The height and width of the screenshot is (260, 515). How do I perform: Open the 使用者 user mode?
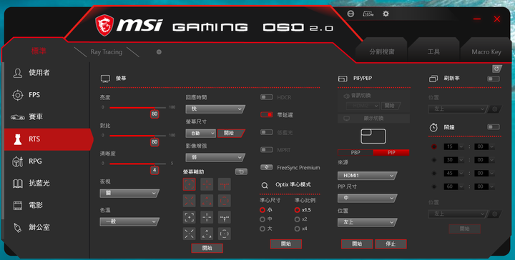coord(47,72)
